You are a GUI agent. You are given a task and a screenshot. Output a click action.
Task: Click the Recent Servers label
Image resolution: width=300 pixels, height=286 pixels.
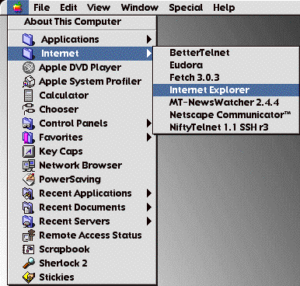click(75, 221)
